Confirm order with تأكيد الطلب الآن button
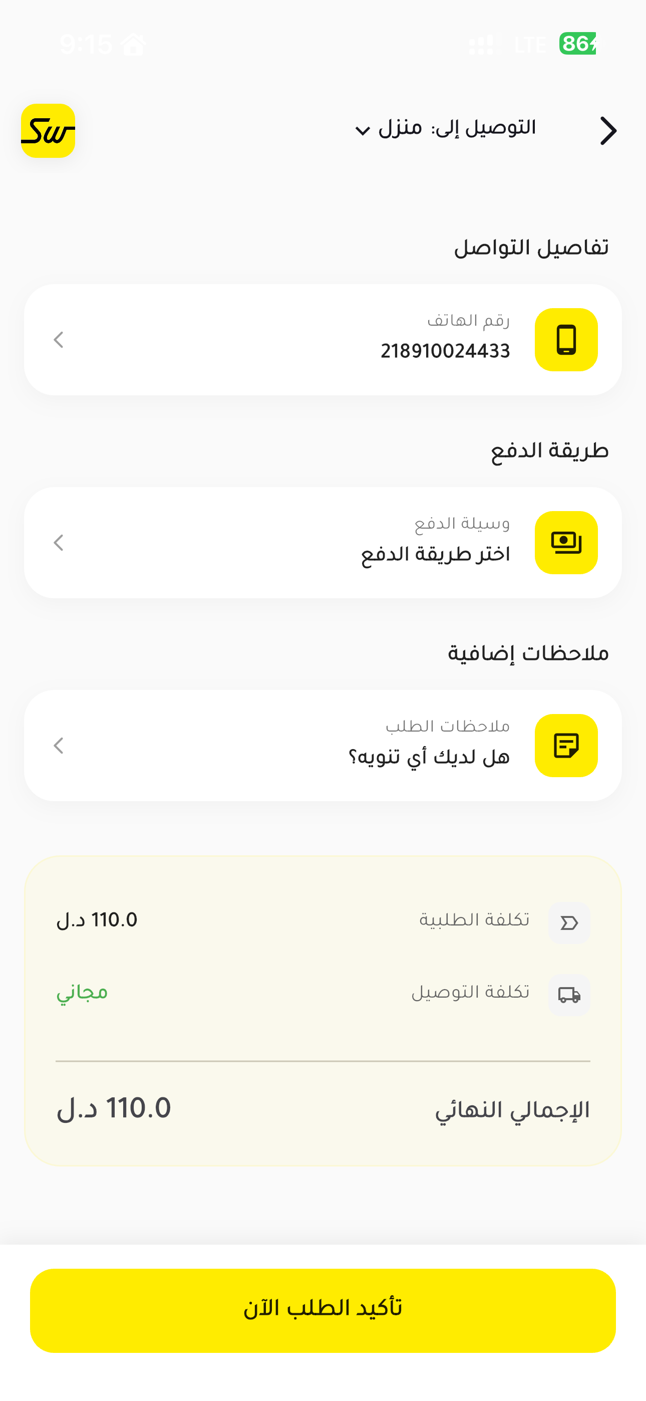The image size is (646, 1401). click(x=323, y=1311)
